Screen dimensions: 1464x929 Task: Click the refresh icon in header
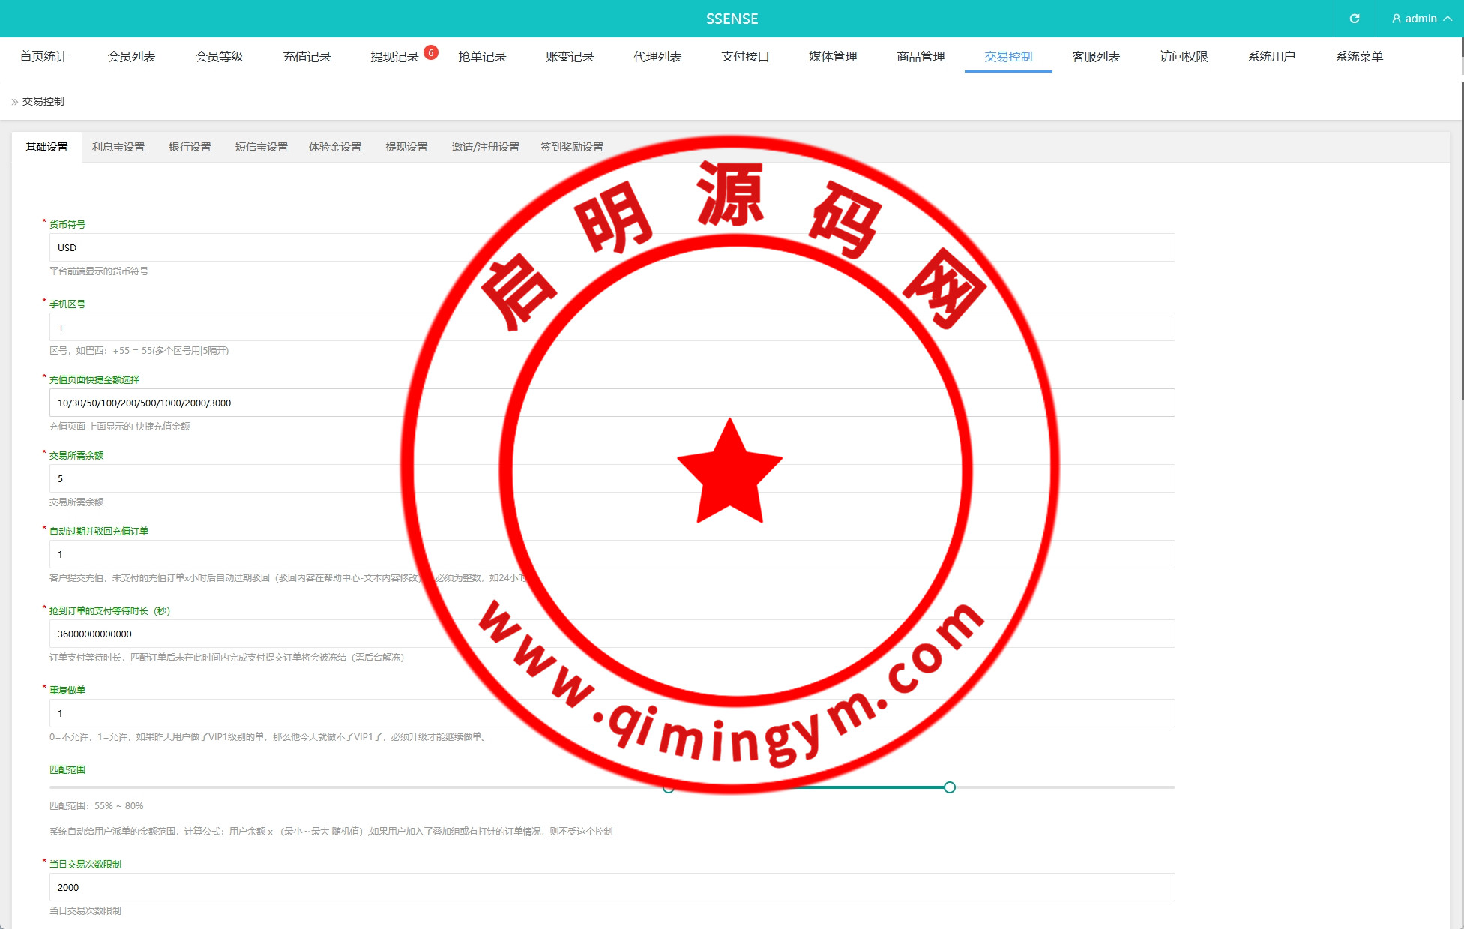(1354, 19)
